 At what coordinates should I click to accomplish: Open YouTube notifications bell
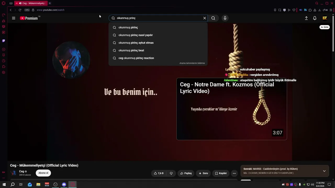pos(315,18)
